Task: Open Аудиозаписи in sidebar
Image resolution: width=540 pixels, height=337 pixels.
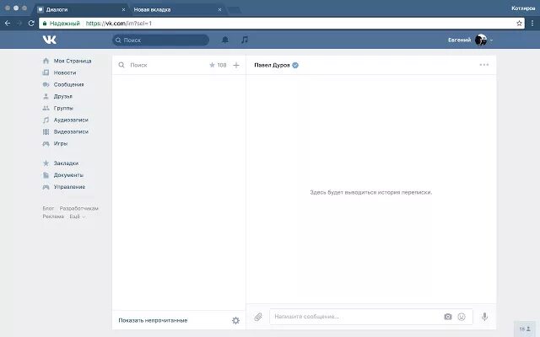Action: pos(71,120)
